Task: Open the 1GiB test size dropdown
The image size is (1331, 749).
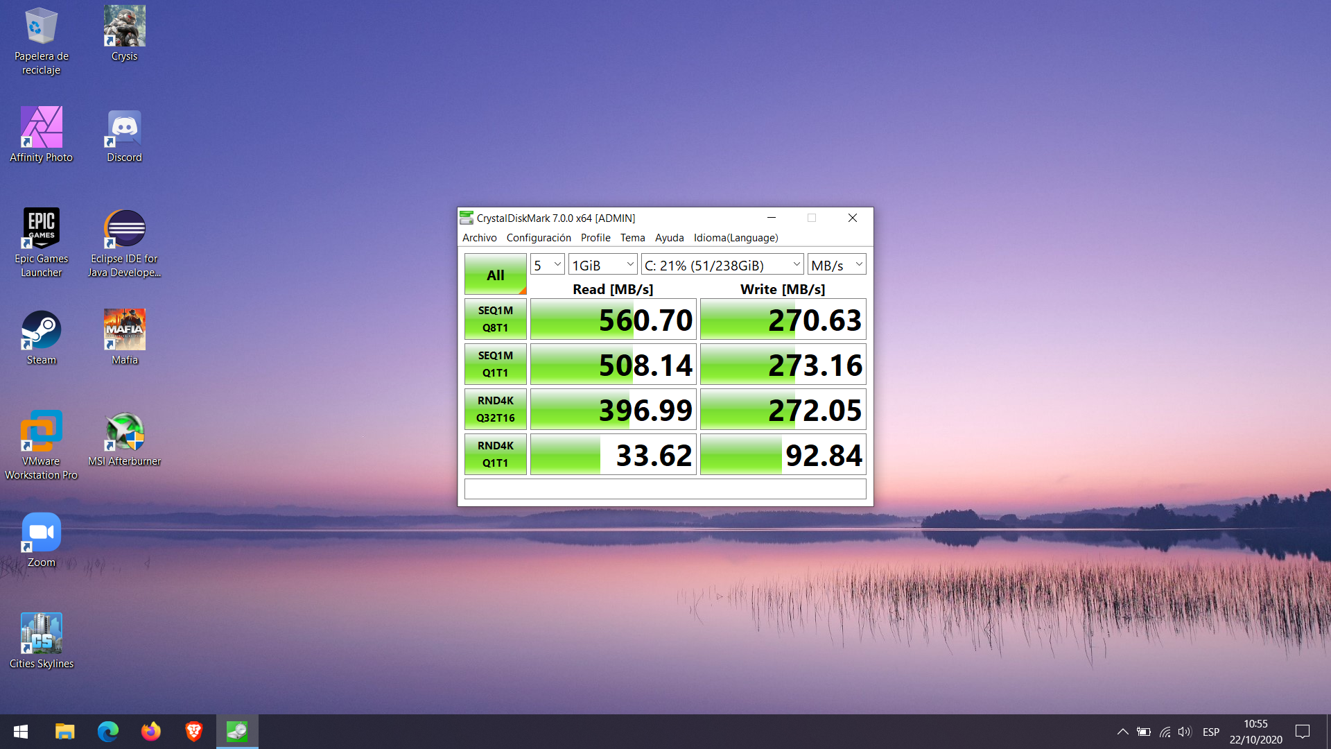Action: pos(602,265)
